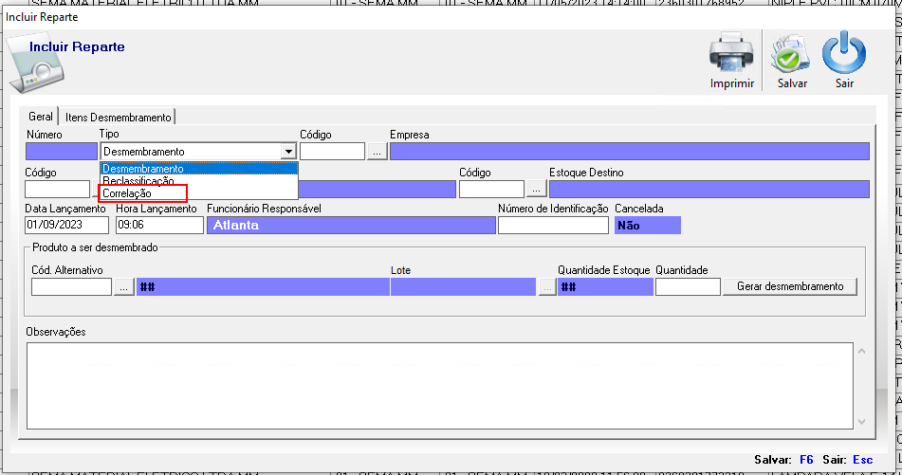The width and height of the screenshot is (902, 475).
Task: Open the Tipo combo box arrow
Action: pyautogui.click(x=288, y=152)
